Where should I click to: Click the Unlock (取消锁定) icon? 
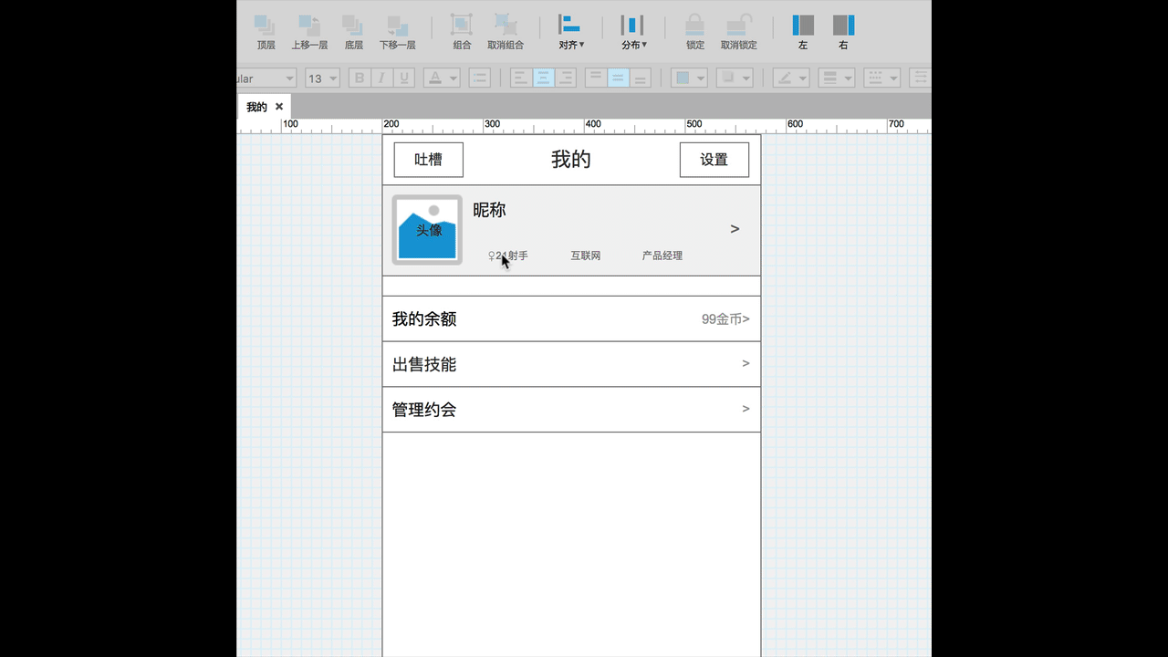738,26
